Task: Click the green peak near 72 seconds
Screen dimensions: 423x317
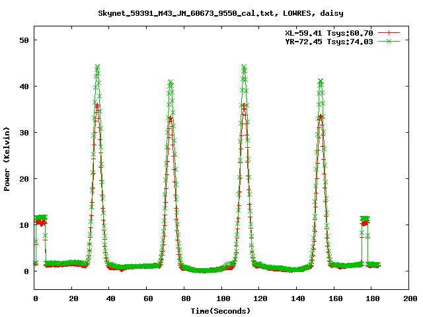Action: click(171, 82)
